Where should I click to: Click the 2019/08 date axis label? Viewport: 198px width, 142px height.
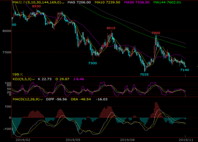point(127,140)
